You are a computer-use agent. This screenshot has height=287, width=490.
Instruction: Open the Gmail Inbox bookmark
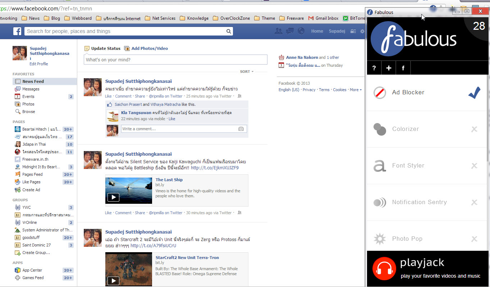point(323,18)
